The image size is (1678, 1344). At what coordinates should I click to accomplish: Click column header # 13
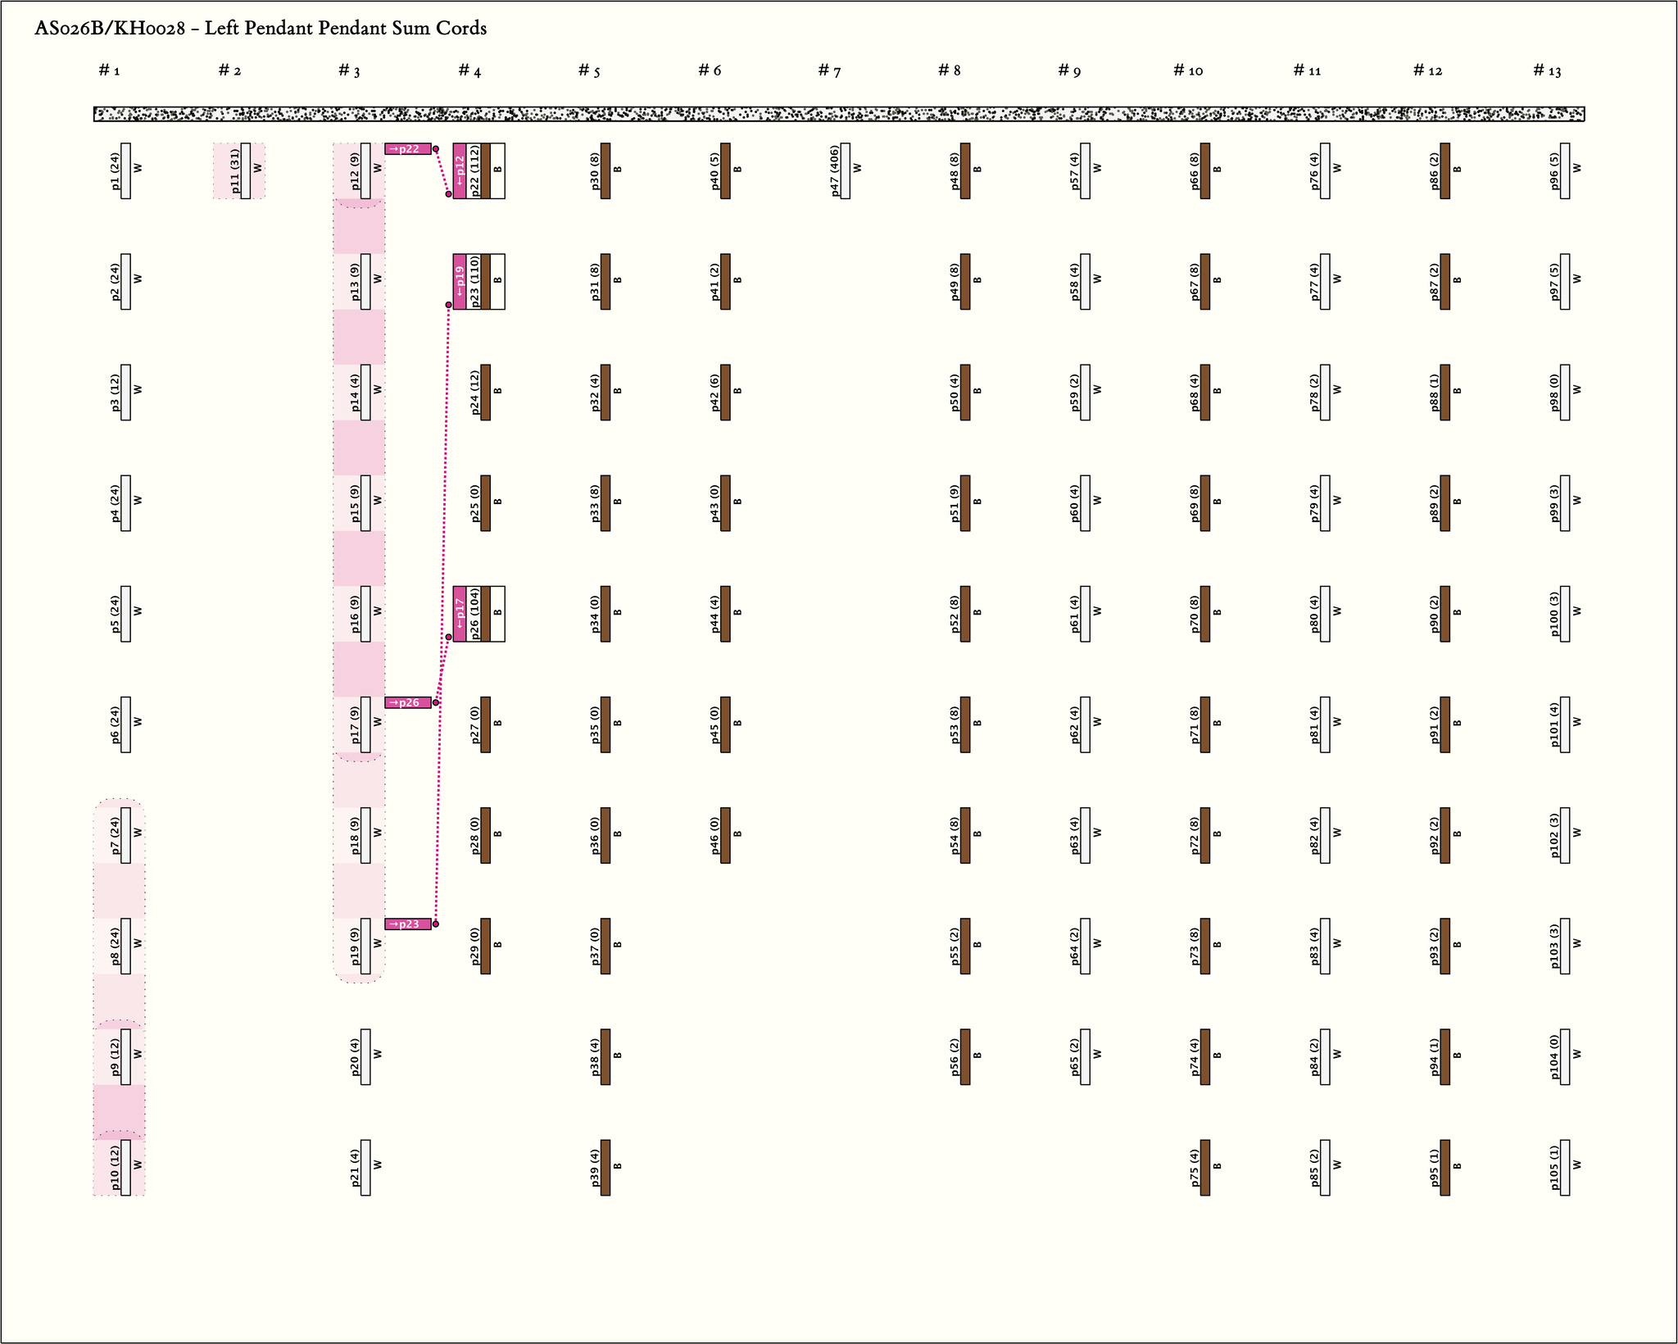(x=1547, y=70)
